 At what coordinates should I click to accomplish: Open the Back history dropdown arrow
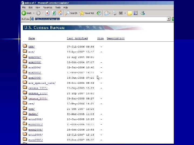coord(34,13)
